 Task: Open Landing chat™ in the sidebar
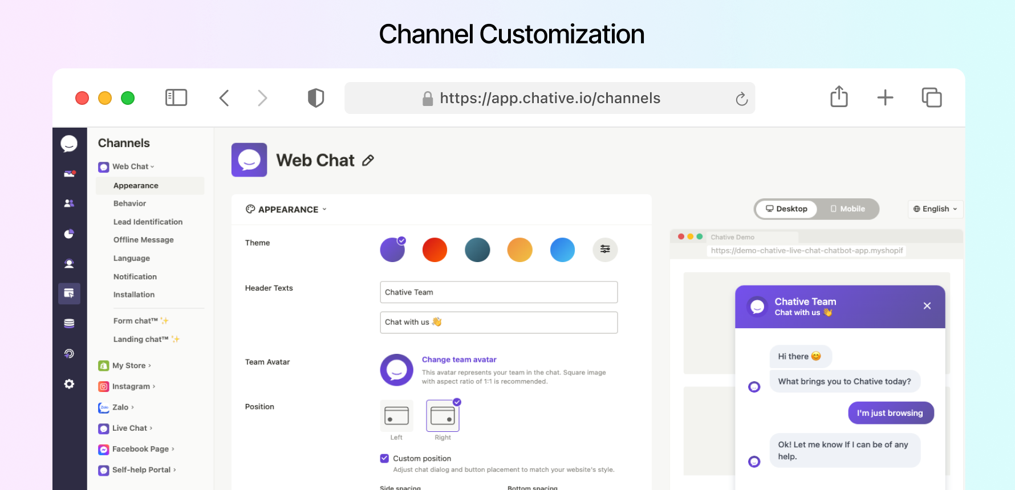tap(147, 340)
